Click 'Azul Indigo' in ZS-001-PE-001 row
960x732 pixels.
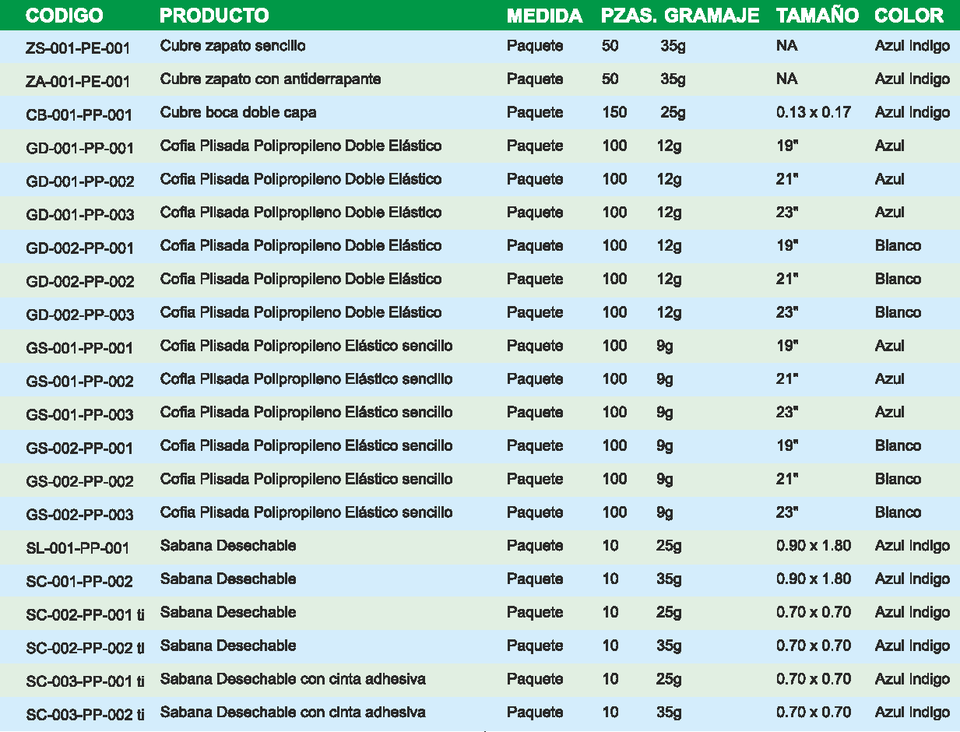[913, 46]
